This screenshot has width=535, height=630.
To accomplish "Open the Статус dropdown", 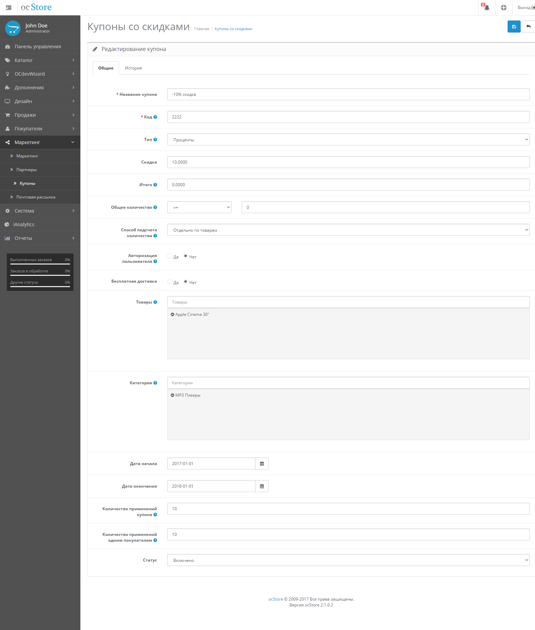I will [348, 560].
